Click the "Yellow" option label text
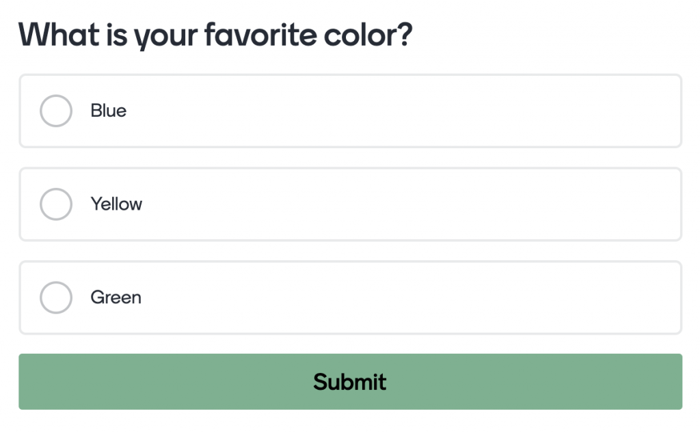700x433 pixels. click(116, 204)
